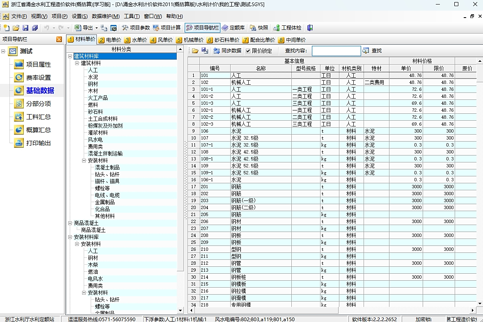Toggle the 限价锁定 checkbox
The image size is (483, 322).
tap(248, 51)
